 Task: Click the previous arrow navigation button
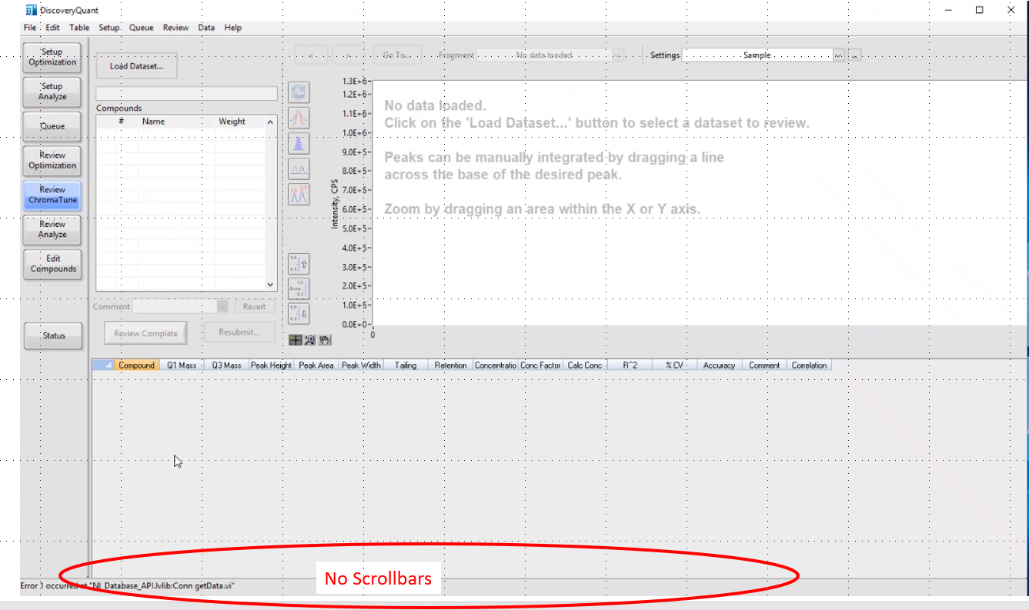coord(311,55)
